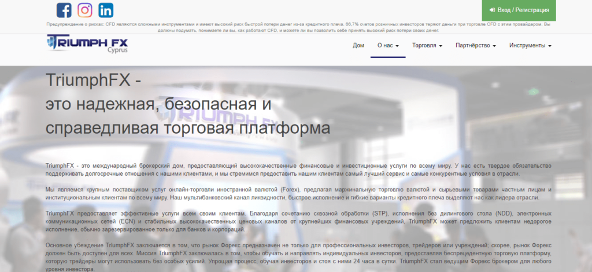The width and height of the screenshot is (592, 272).
Task: Expand the Торговля dropdown menu
Action: [427, 46]
